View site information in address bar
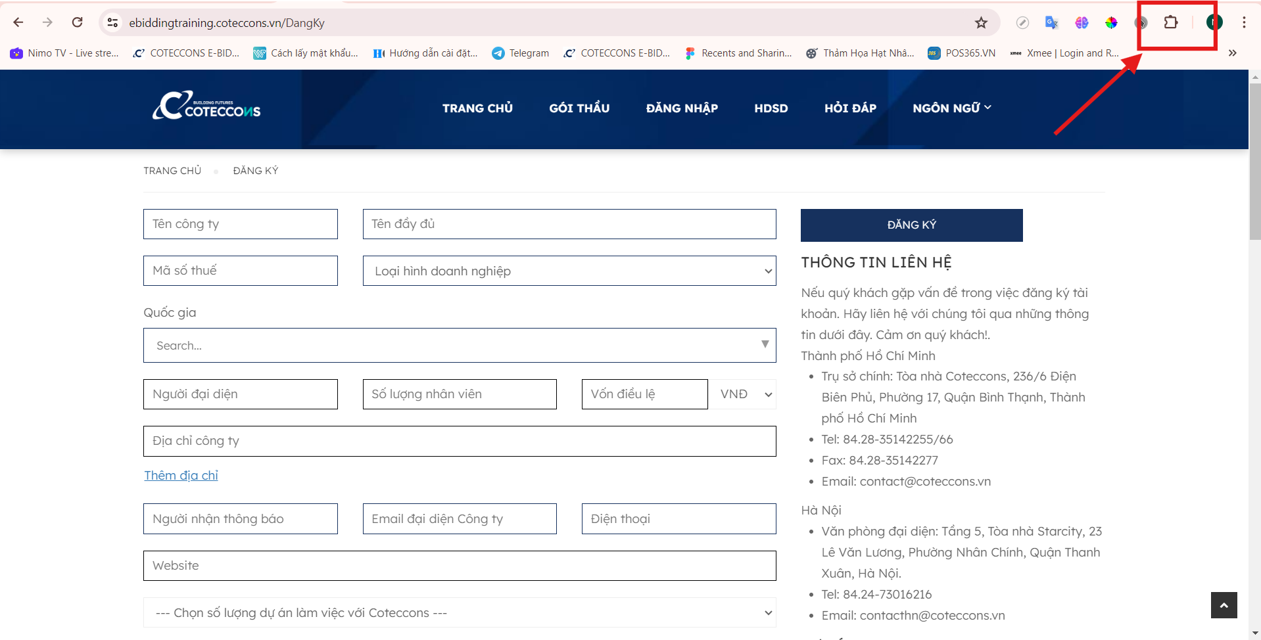This screenshot has width=1261, height=640. 113,22
